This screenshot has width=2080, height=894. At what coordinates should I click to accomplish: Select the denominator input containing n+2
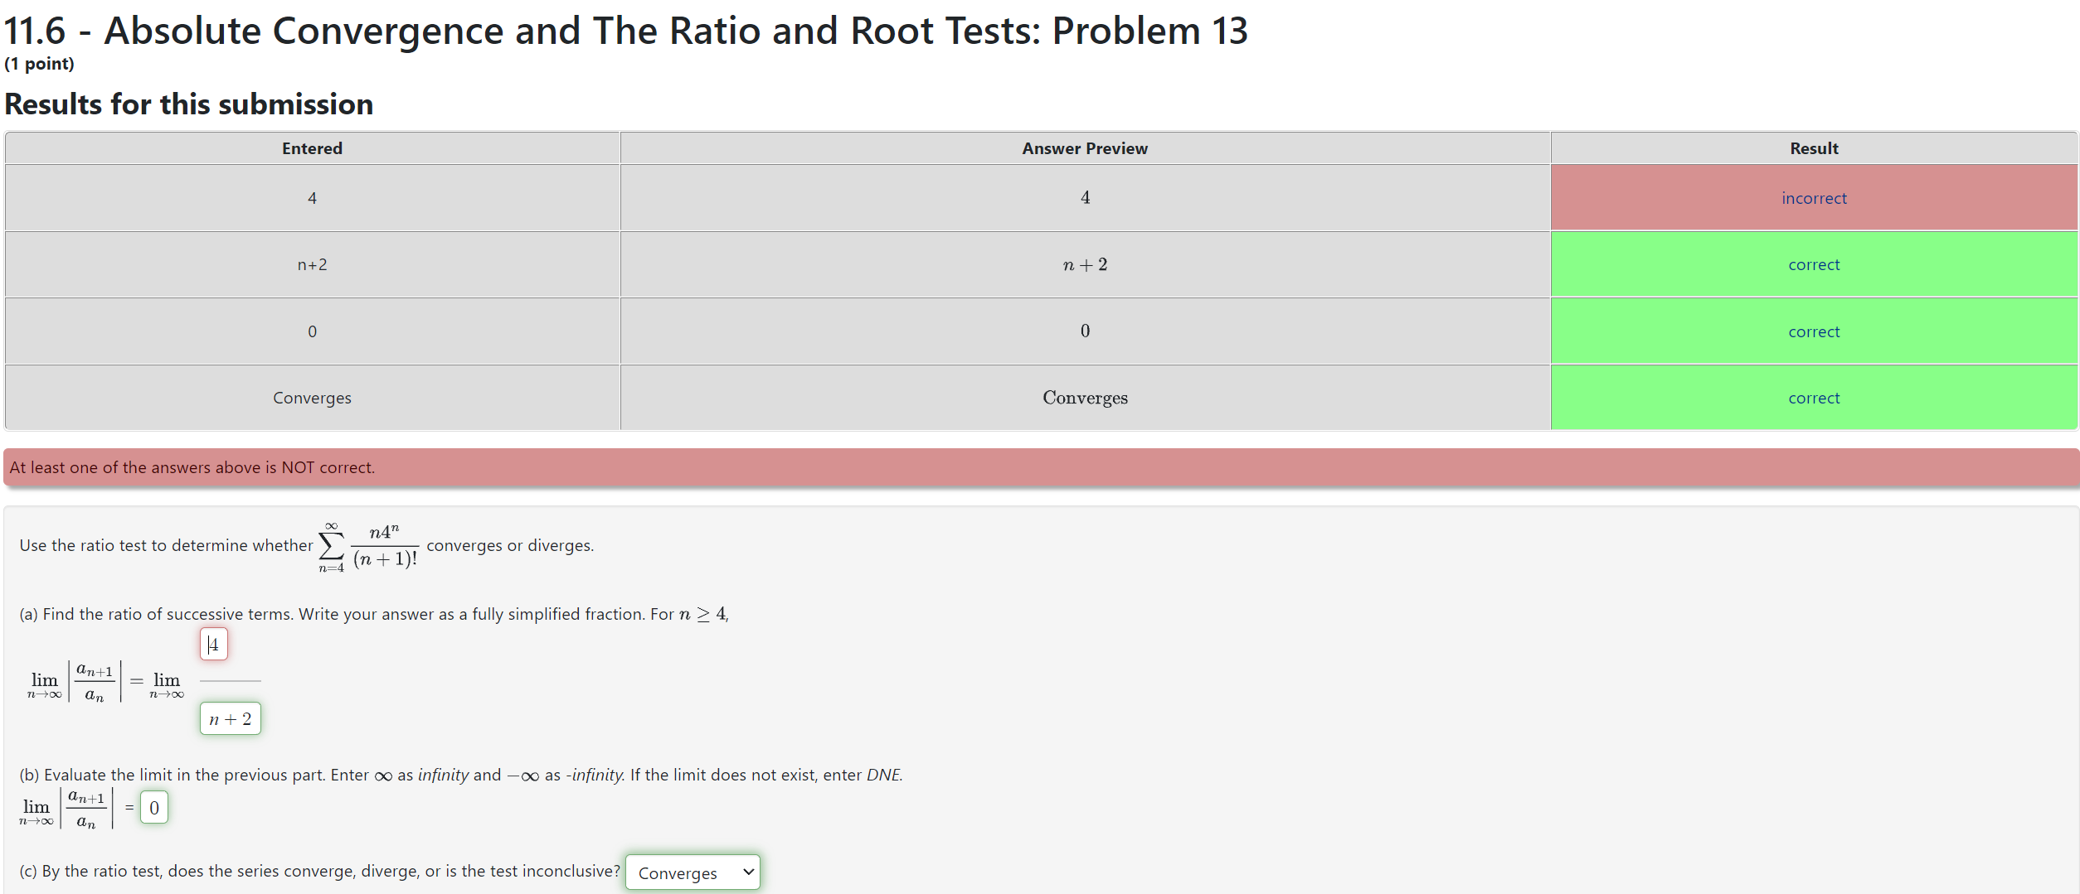[x=230, y=718]
